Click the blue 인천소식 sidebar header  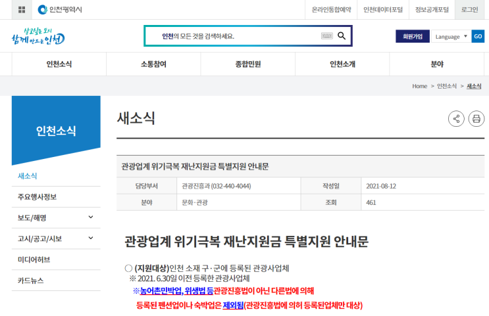tap(56, 130)
